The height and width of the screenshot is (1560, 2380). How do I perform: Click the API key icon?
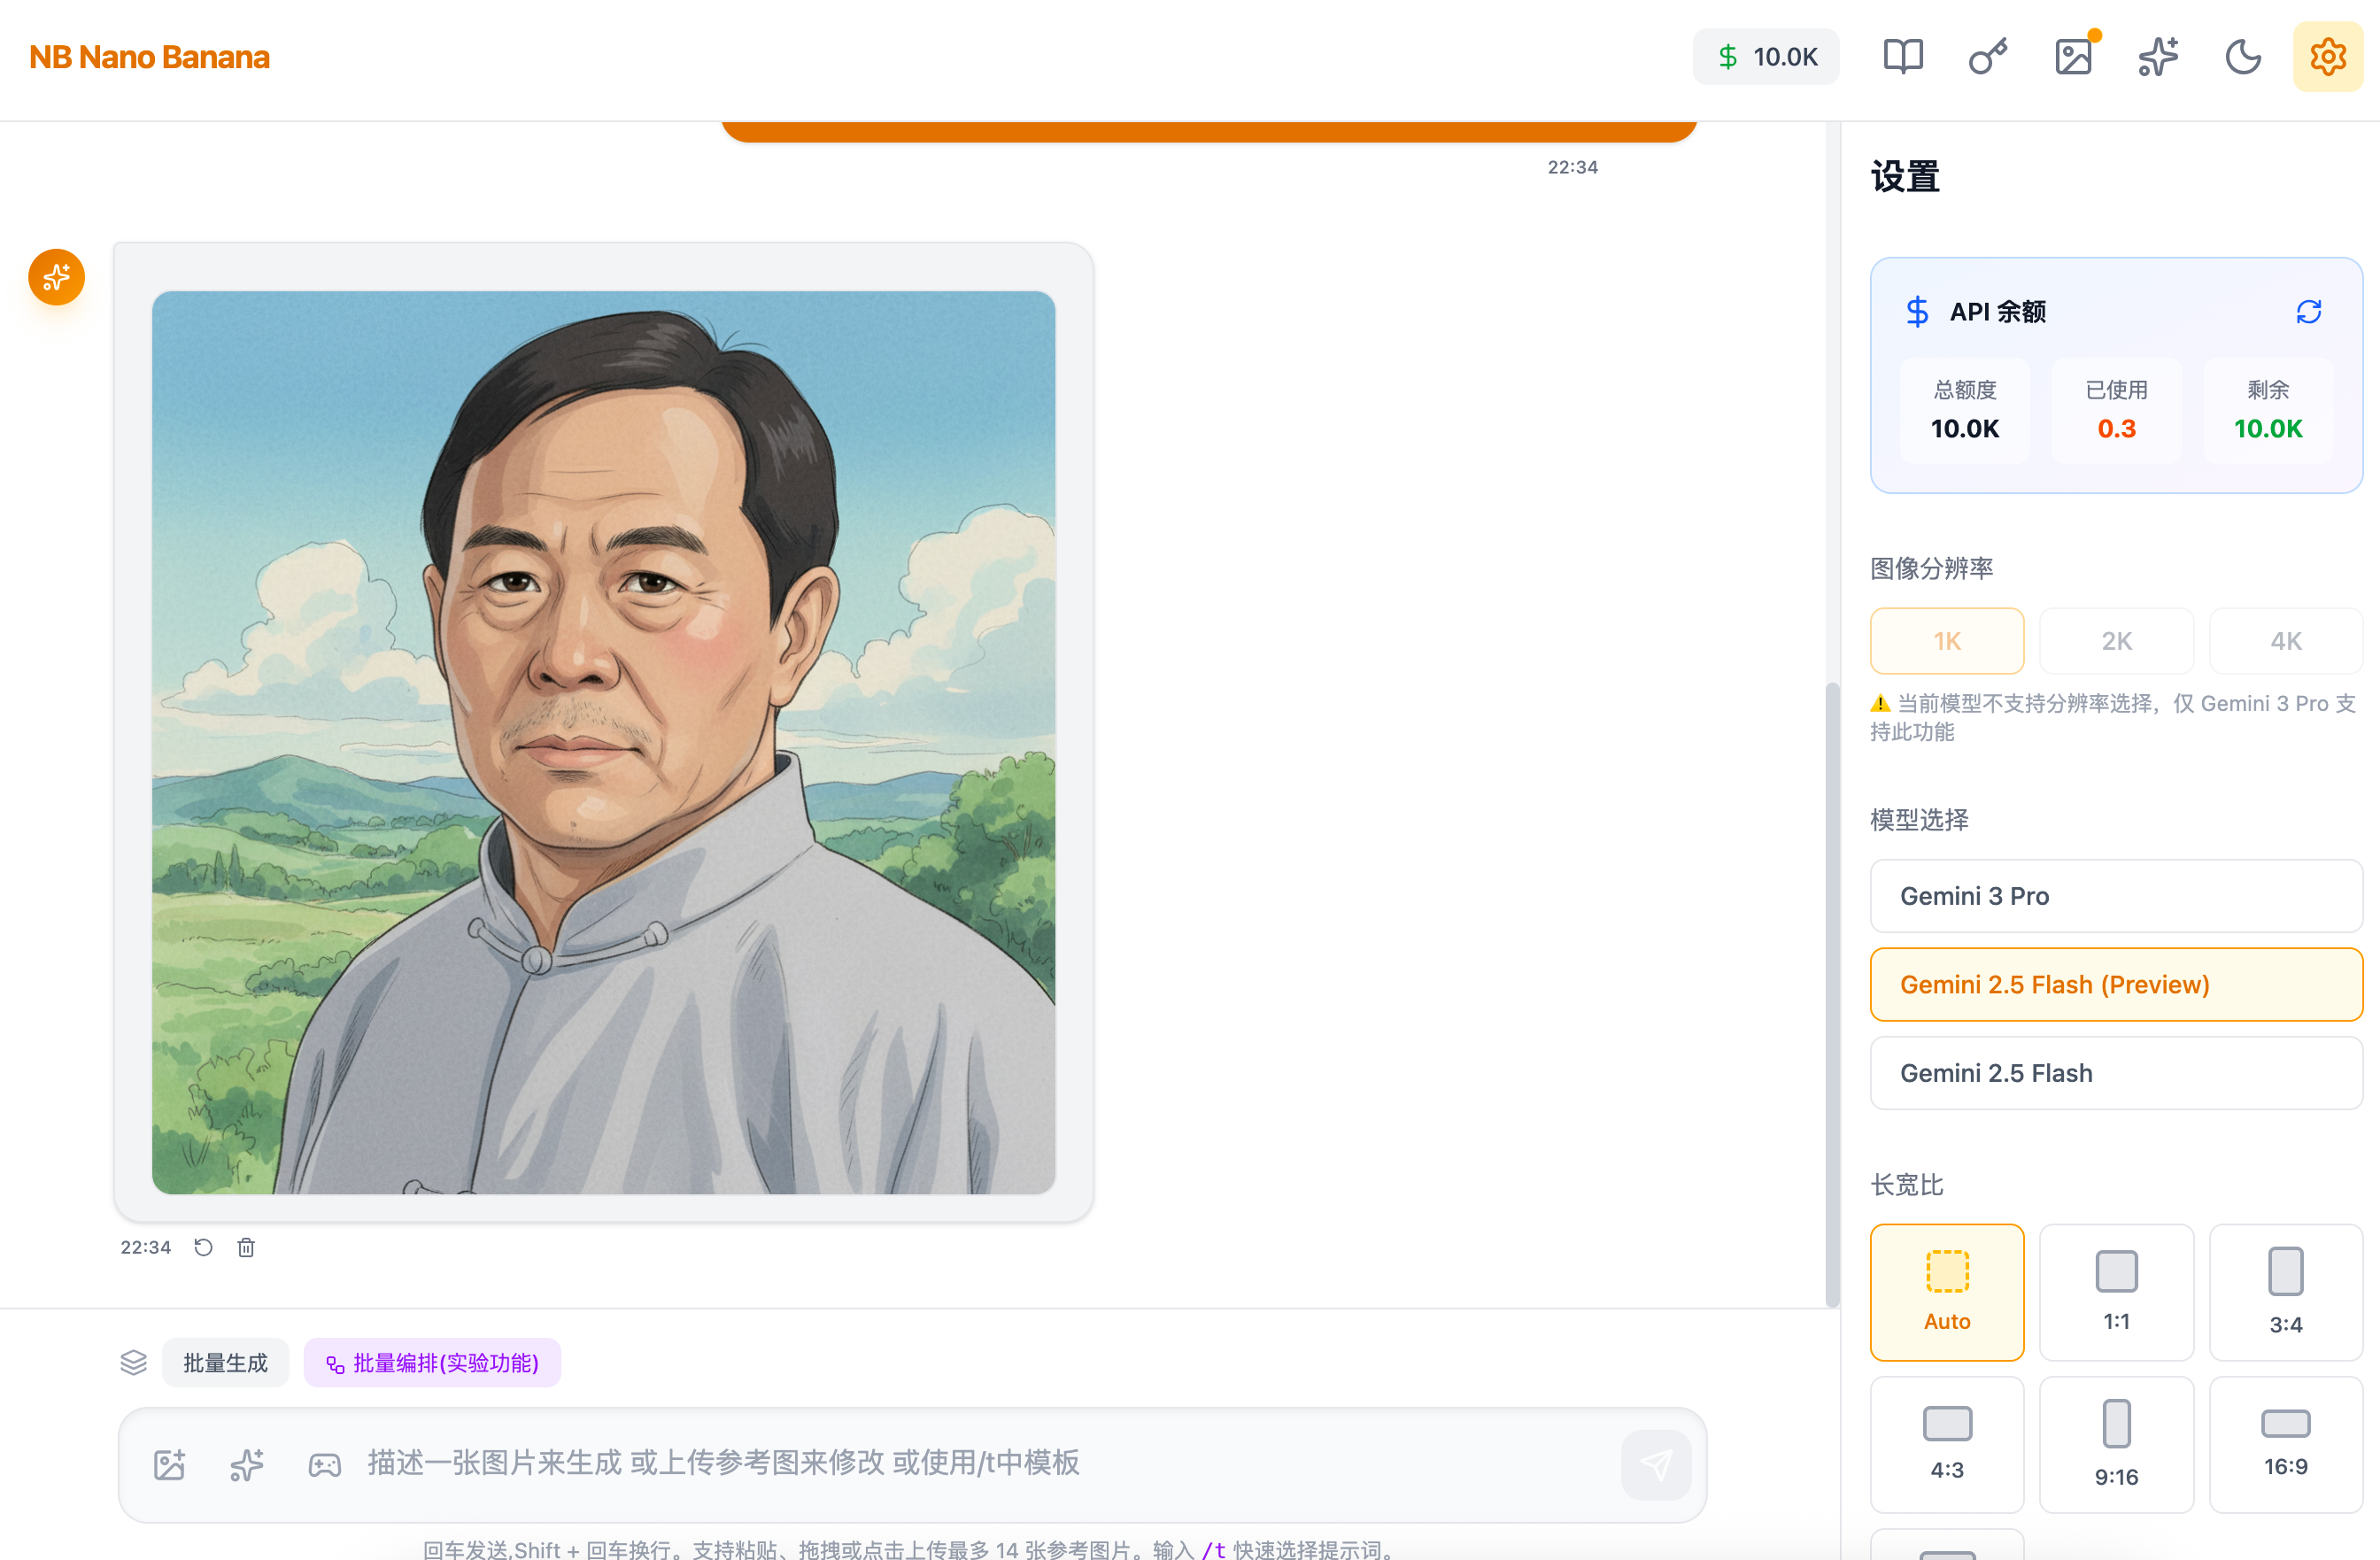click(1988, 57)
